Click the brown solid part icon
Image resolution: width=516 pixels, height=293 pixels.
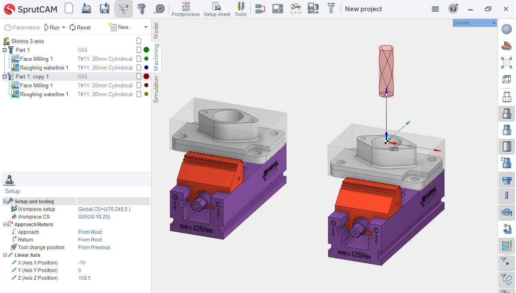[507, 46]
